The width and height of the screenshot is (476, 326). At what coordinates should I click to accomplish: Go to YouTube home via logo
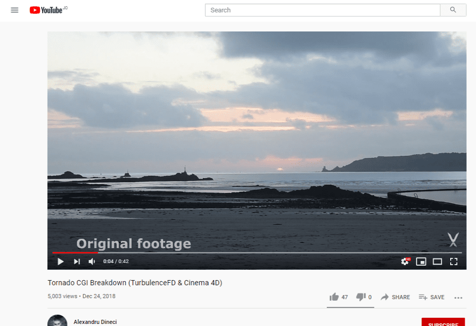46,10
